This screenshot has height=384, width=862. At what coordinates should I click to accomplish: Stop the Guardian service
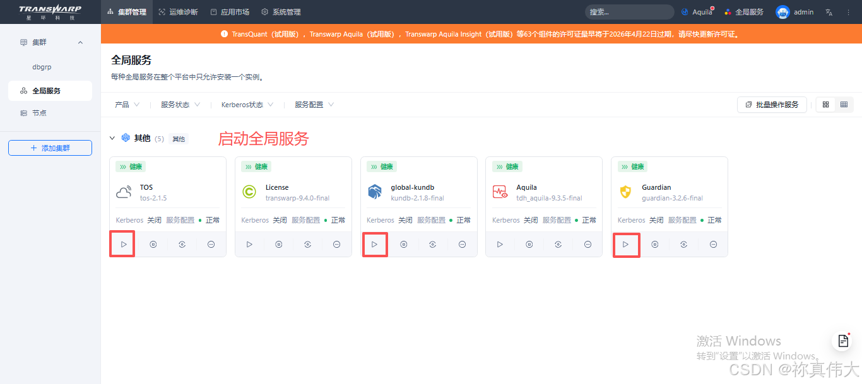pyautogui.click(x=654, y=244)
